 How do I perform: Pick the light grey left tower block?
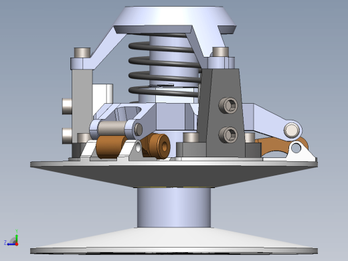pos(82,105)
